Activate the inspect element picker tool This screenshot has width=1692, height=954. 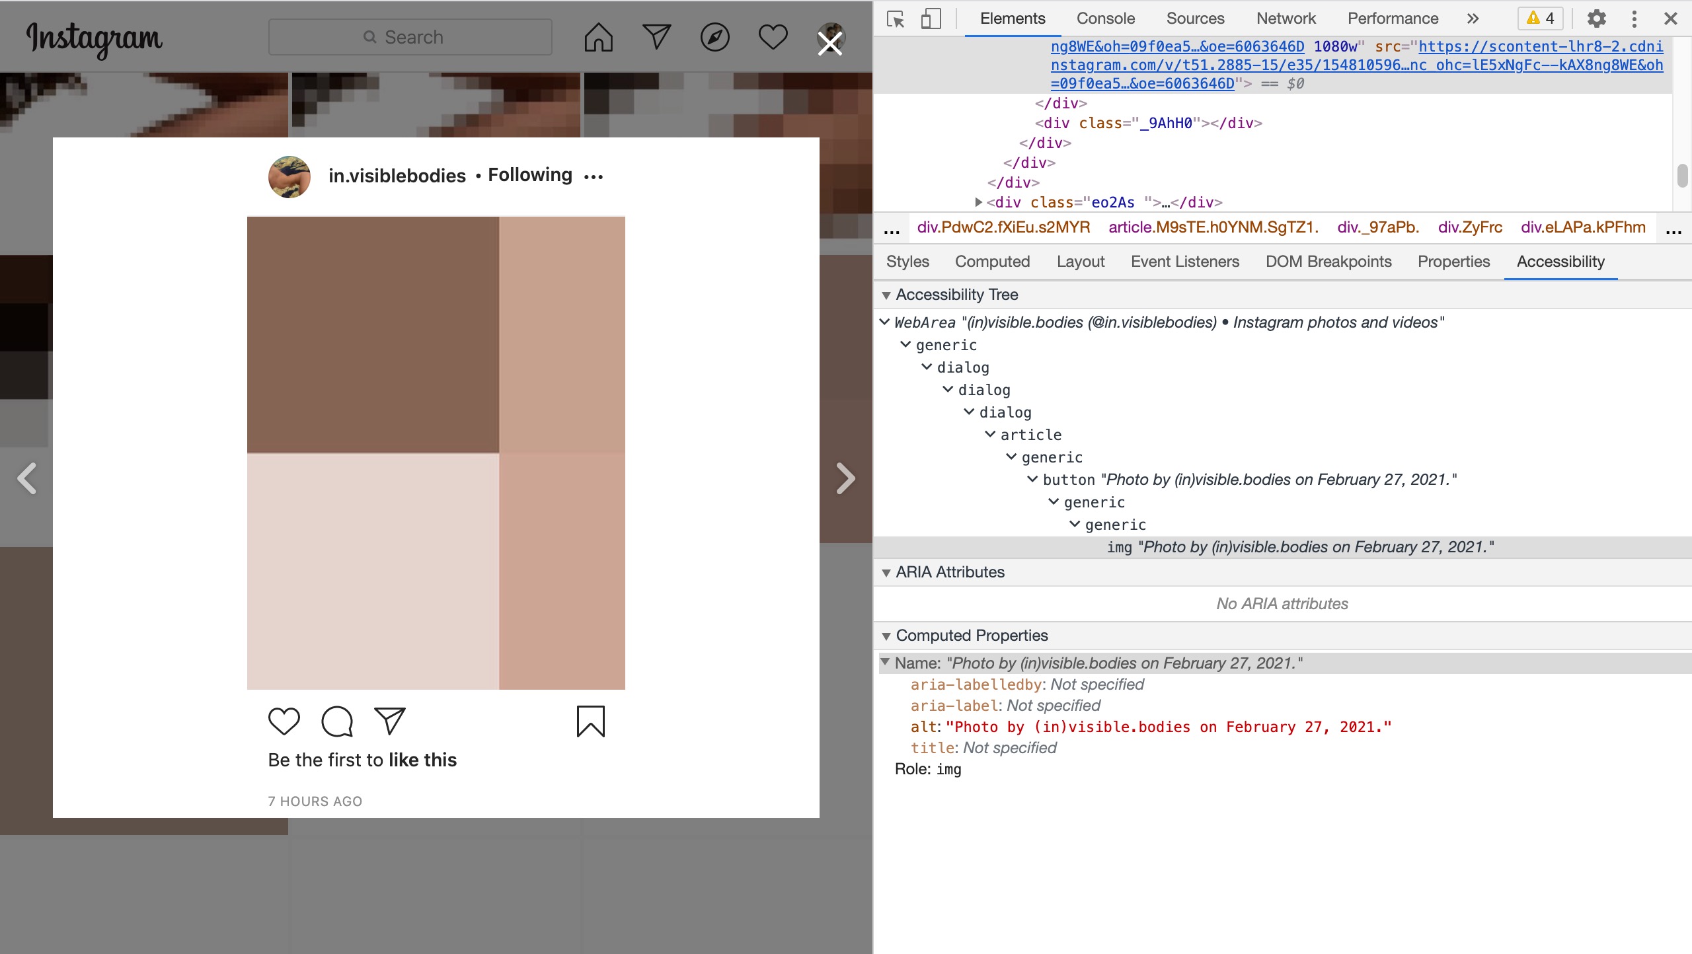click(896, 18)
